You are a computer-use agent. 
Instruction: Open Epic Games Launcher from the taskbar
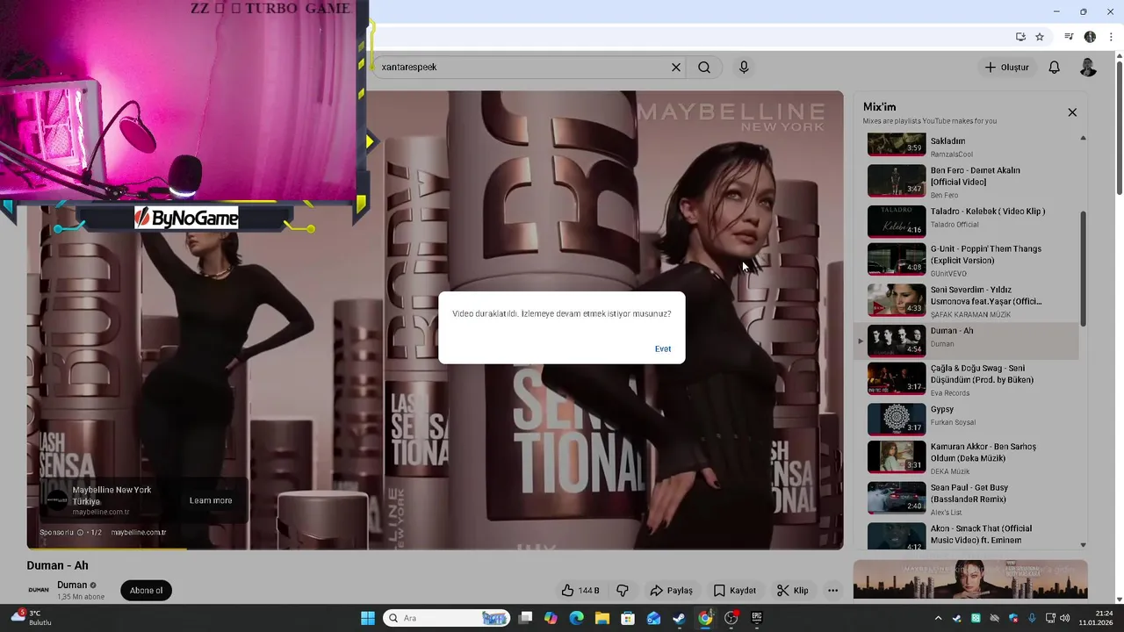tap(757, 618)
